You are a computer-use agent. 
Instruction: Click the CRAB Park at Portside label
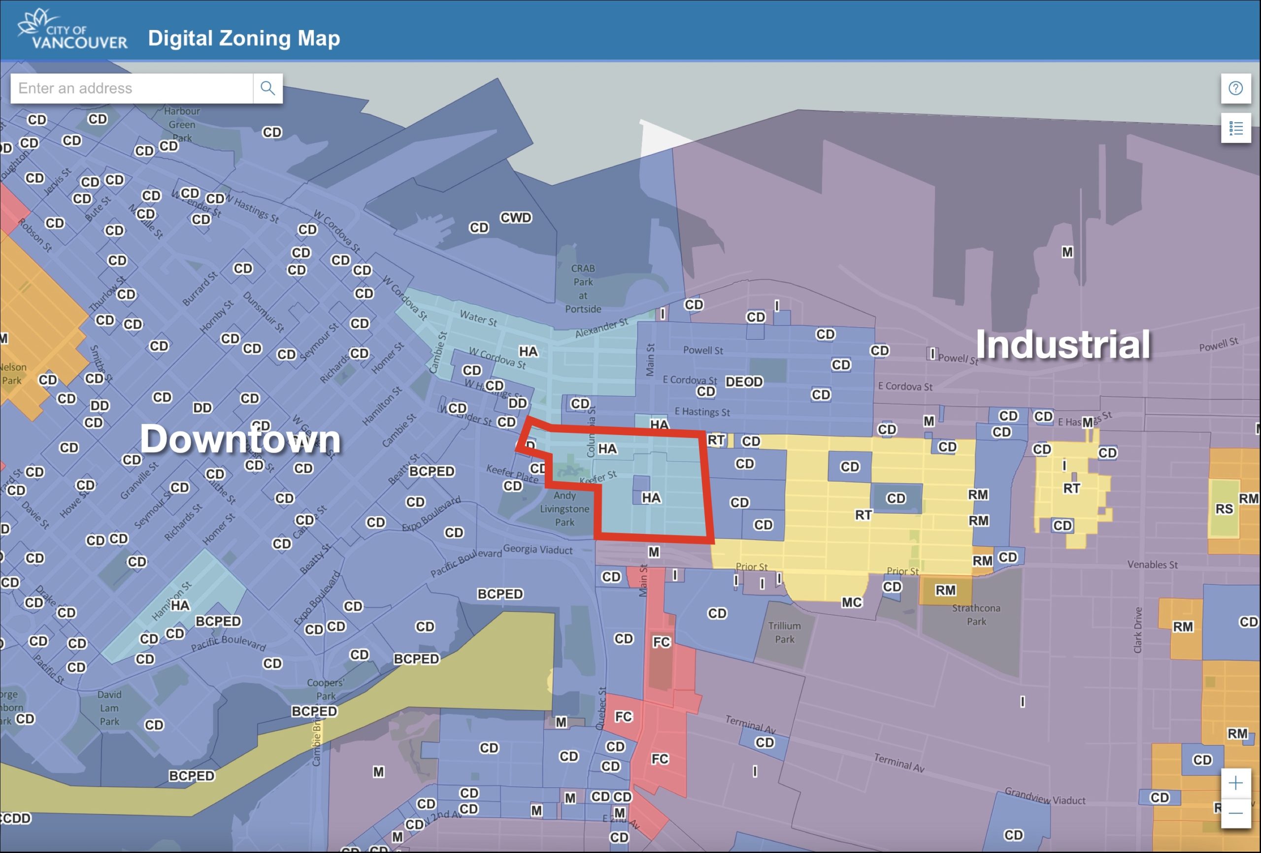(x=583, y=289)
